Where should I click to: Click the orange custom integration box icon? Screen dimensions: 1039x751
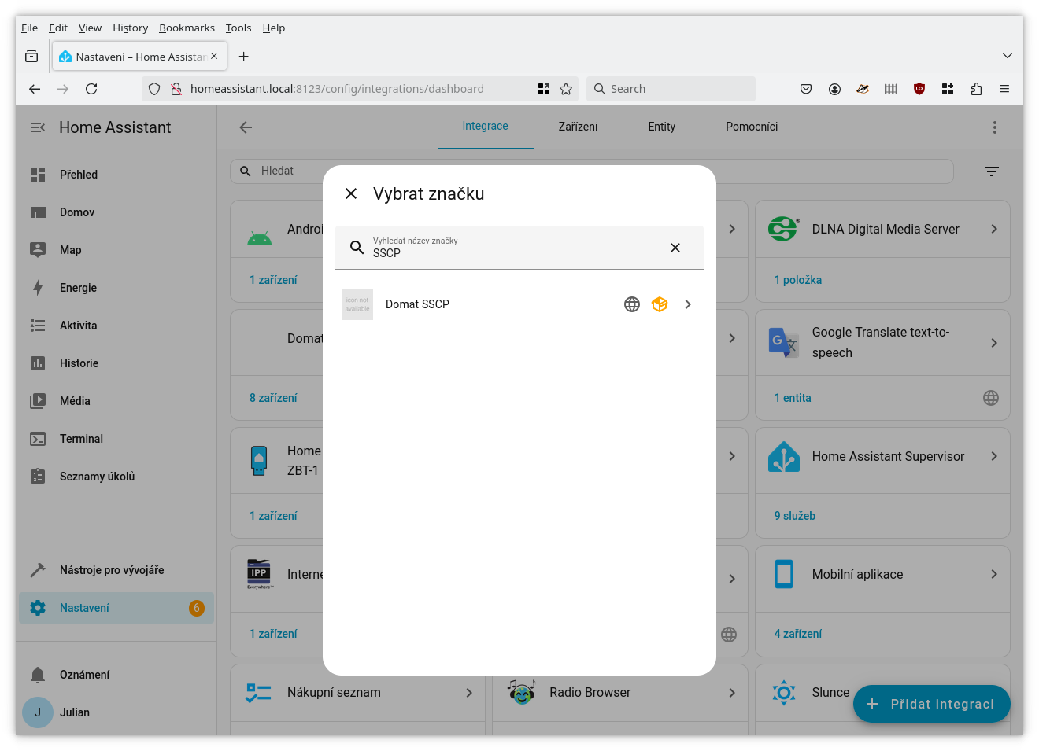click(x=660, y=304)
